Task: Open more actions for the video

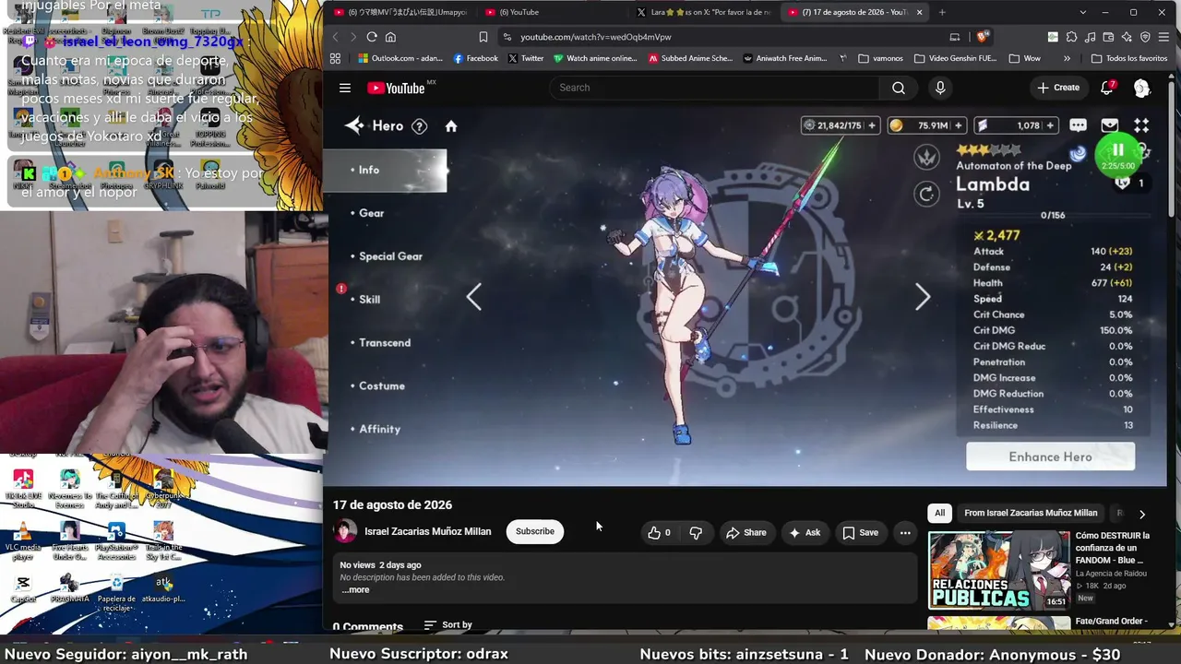Action: tap(905, 532)
